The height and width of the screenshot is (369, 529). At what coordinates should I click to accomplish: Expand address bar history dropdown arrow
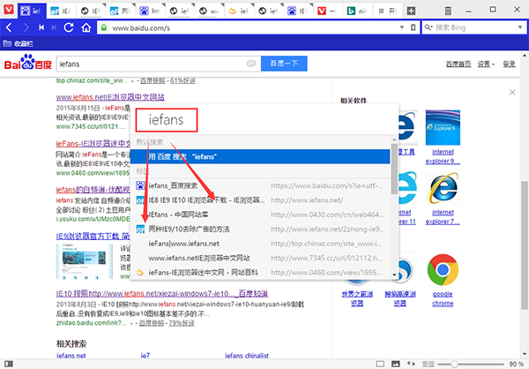click(x=402, y=27)
